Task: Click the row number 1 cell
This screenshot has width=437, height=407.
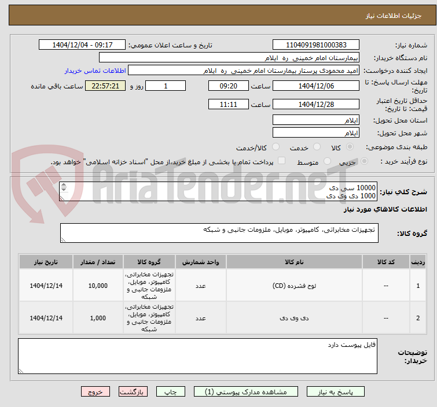Action: (418, 286)
